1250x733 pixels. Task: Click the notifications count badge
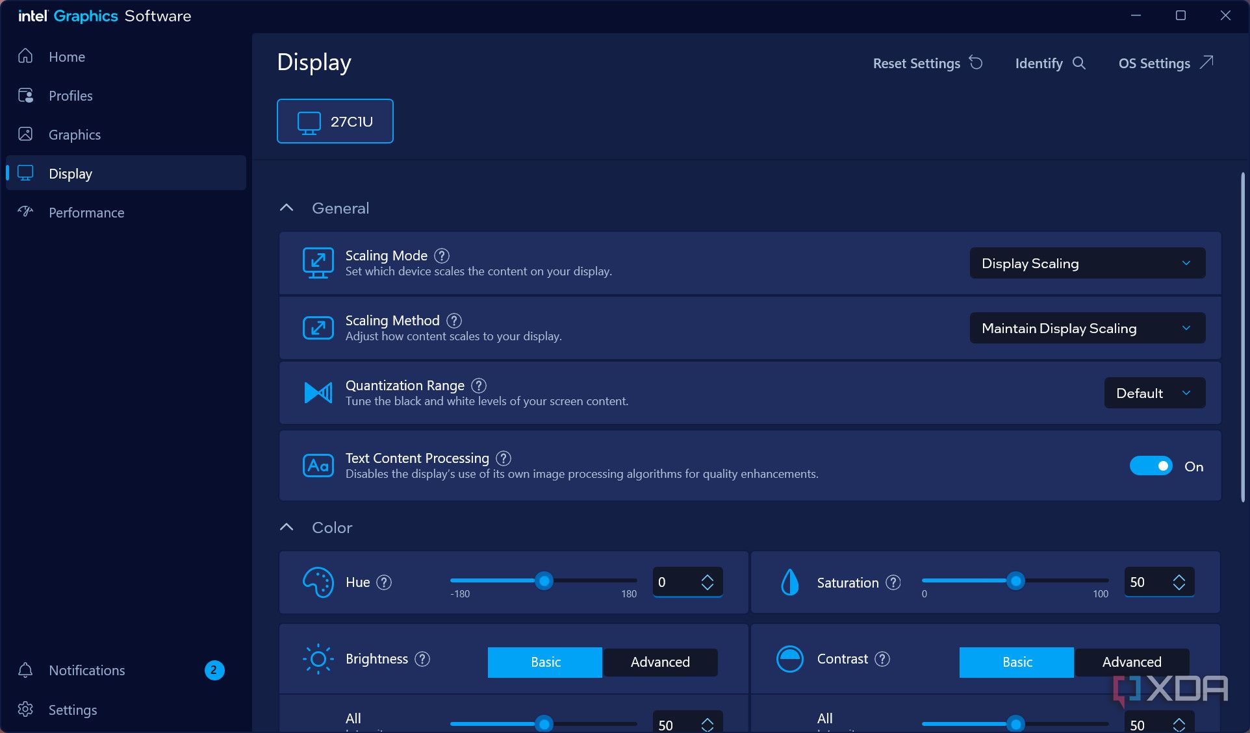point(214,670)
